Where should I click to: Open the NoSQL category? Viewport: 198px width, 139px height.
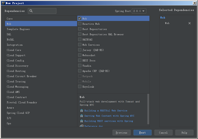[41, 40]
